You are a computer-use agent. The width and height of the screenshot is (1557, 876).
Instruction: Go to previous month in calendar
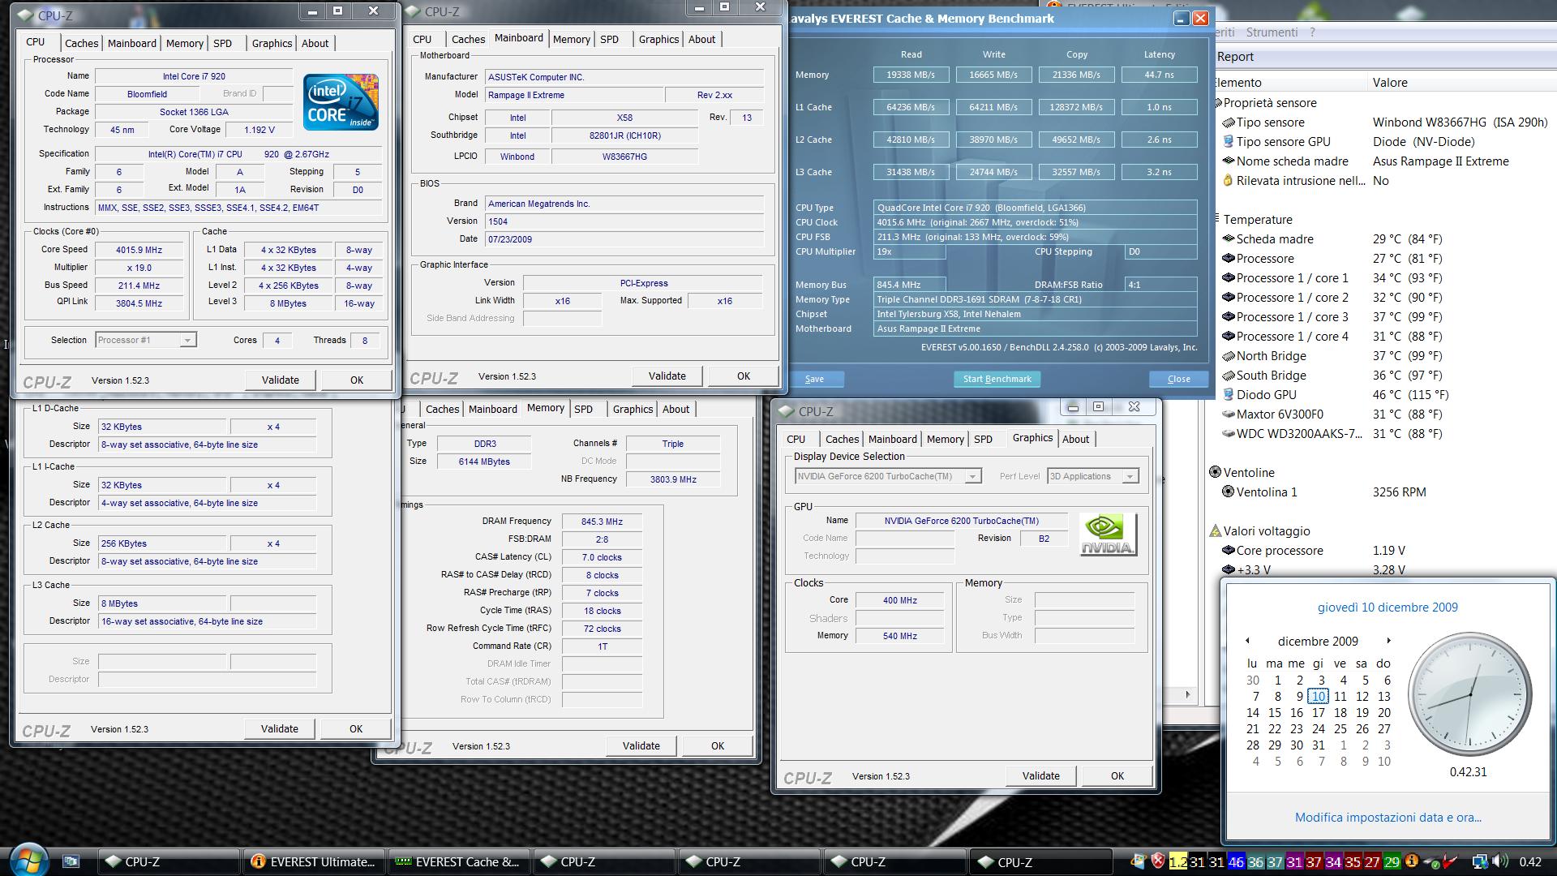click(1247, 642)
